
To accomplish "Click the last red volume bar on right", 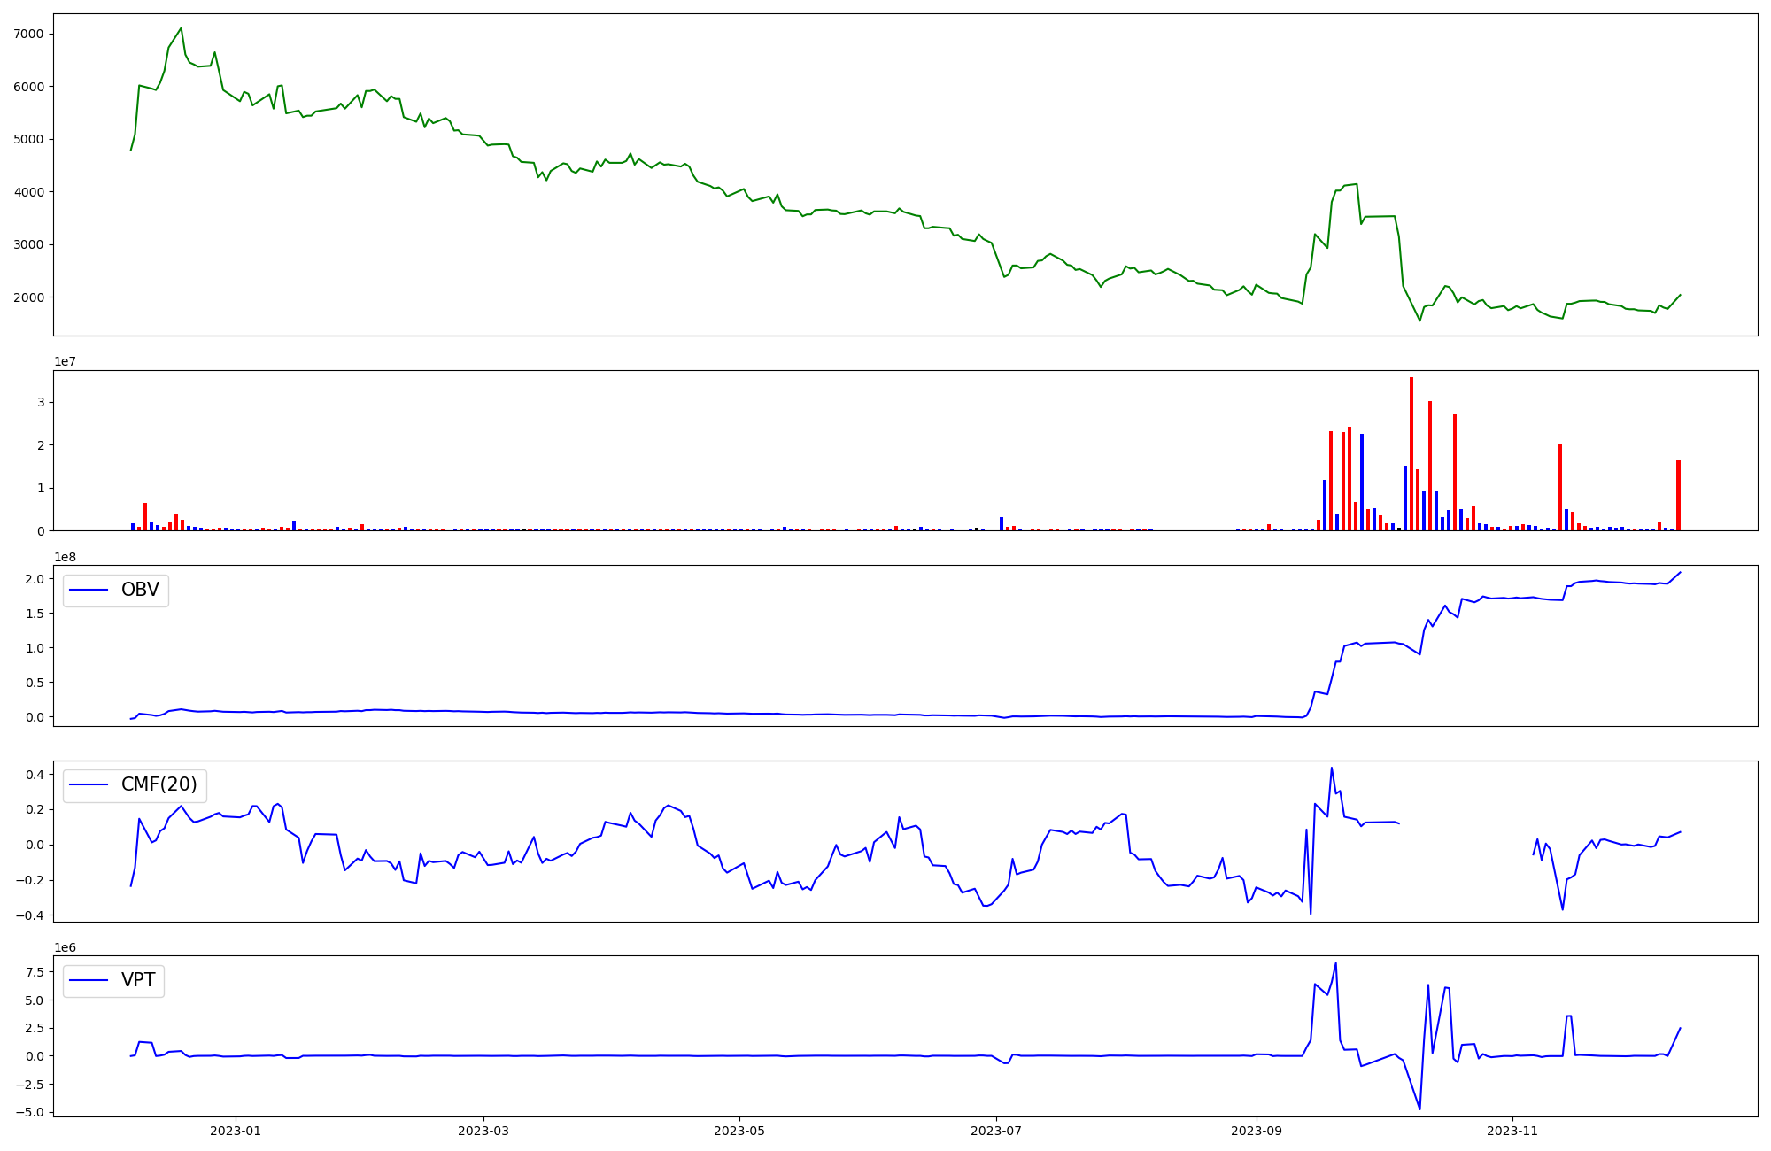I will 1678,495.
